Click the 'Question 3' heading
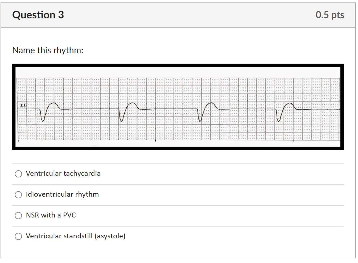Image resolution: width=358 pixels, height=263 pixels. 38,15
